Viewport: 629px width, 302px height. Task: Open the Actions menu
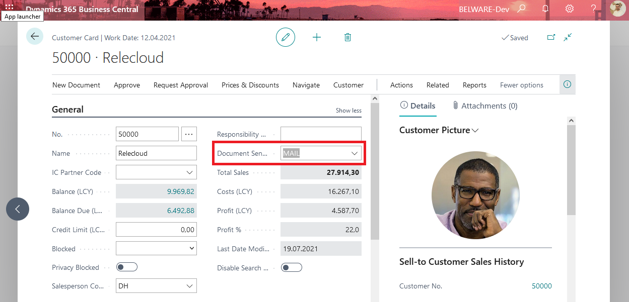pyautogui.click(x=401, y=85)
